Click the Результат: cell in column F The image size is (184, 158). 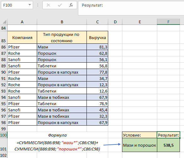point(168,135)
